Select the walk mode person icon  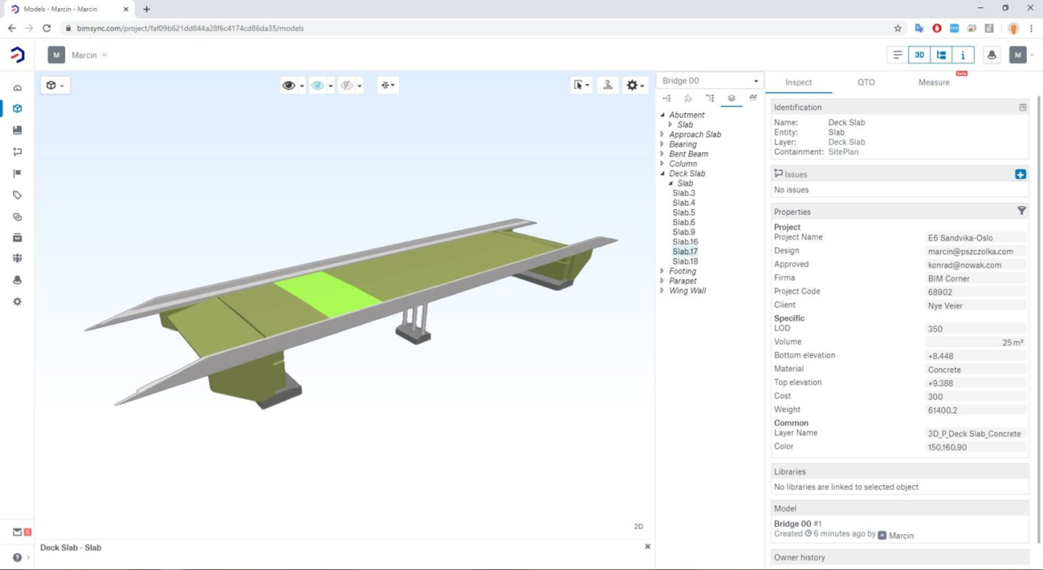click(607, 85)
